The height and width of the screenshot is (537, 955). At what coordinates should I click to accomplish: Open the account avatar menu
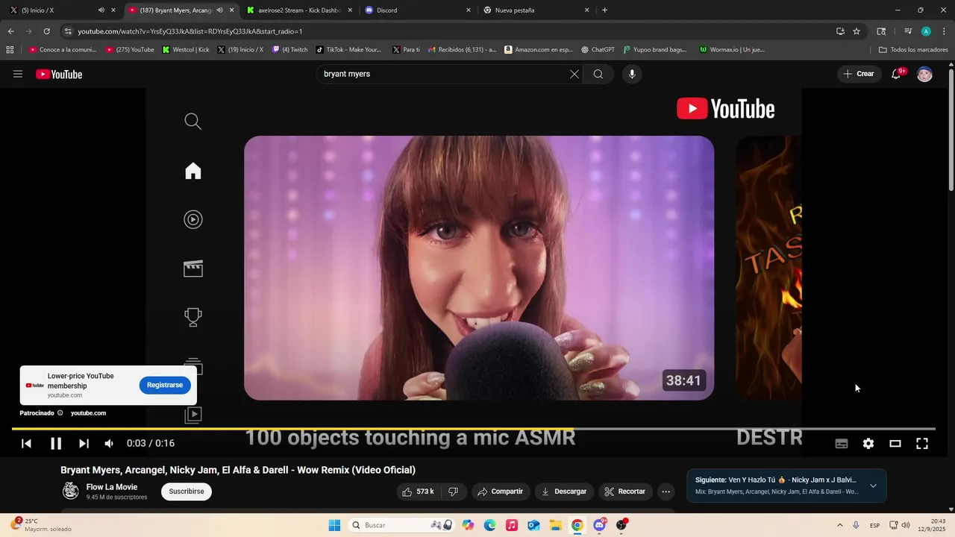pyautogui.click(x=924, y=74)
